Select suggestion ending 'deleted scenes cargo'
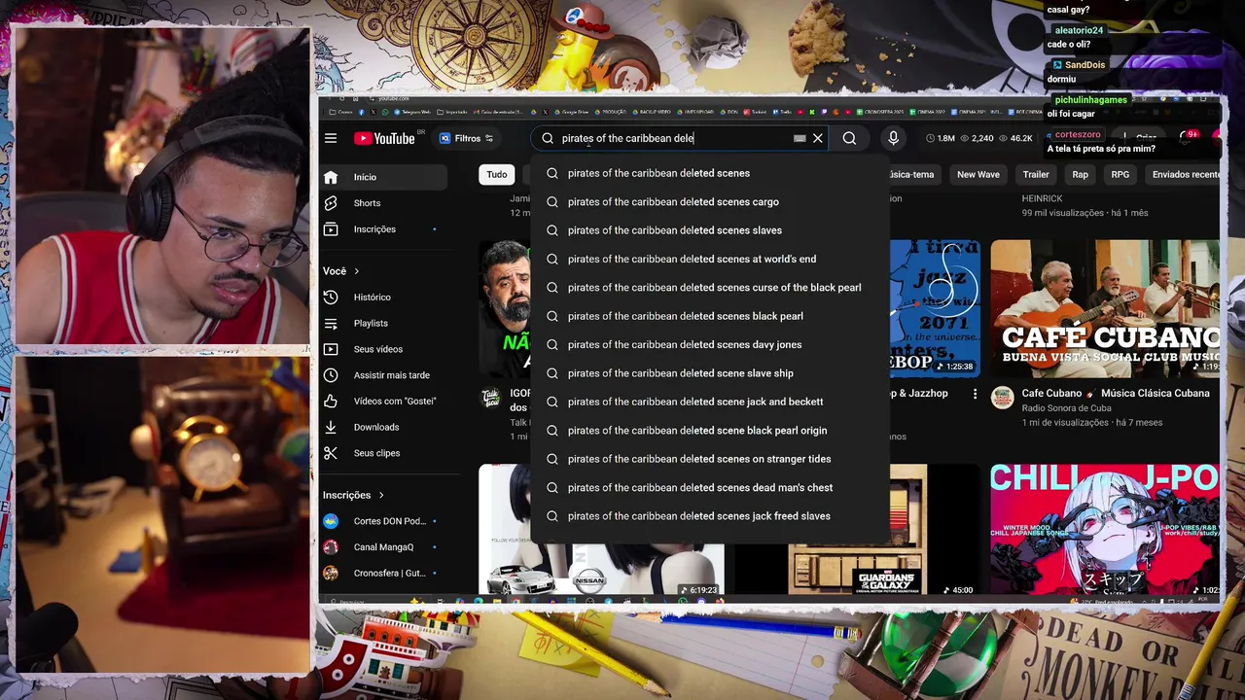Image resolution: width=1245 pixels, height=700 pixels. 710,201
